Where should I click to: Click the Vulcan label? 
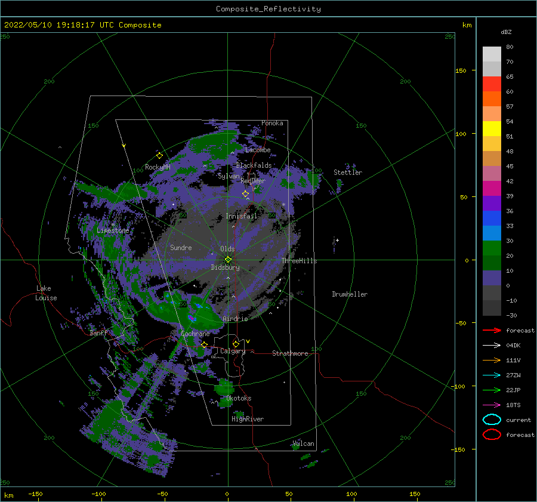pos(304,444)
